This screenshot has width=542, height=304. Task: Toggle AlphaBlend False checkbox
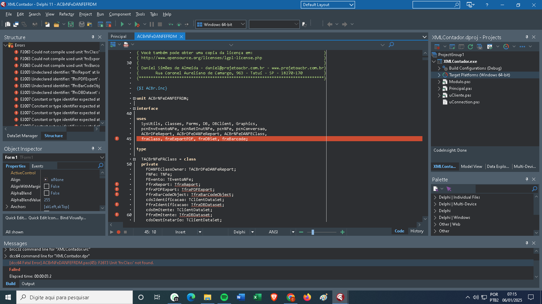point(47,193)
